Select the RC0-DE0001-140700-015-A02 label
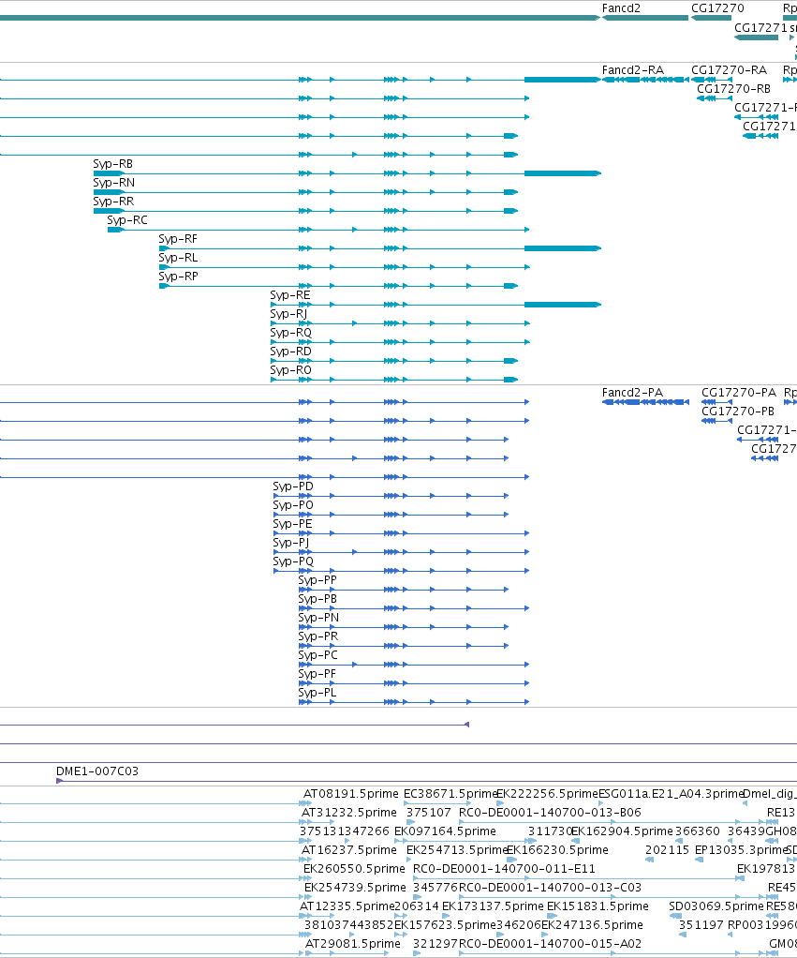Screen dimensions: 797x958 pyautogui.click(x=550, y=944)
